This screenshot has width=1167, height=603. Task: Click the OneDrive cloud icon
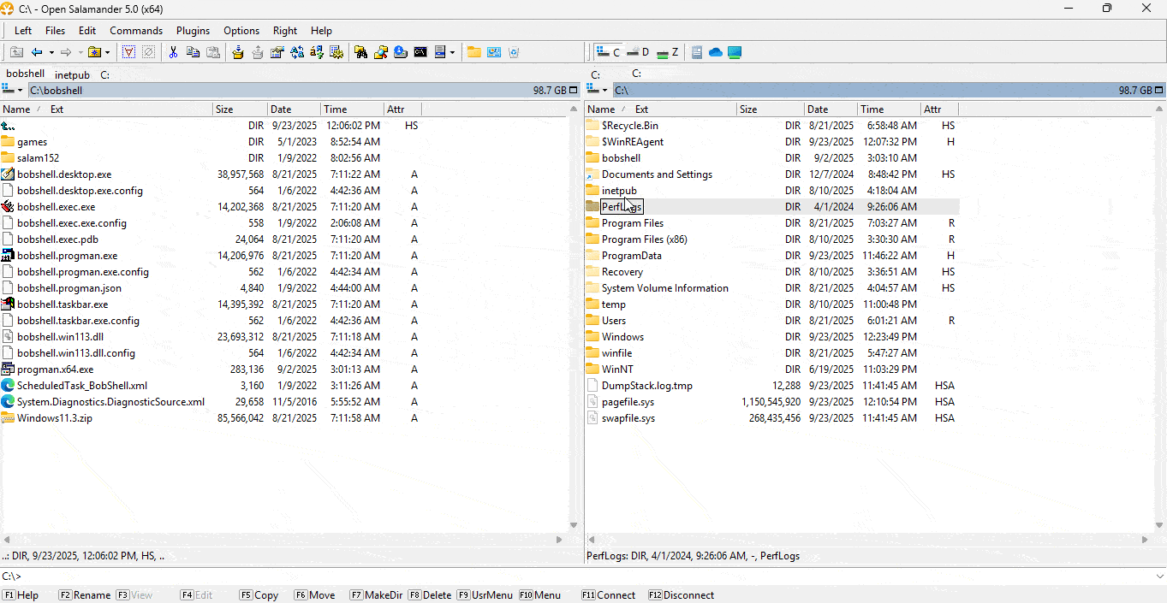716,52
